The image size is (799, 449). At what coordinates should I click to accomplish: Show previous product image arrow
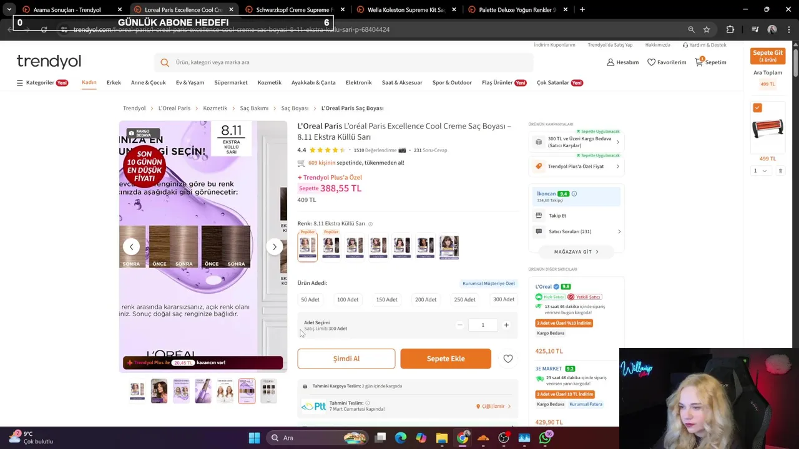tap(131, 247)
